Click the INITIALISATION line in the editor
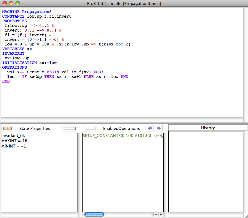 click(29, 63)
